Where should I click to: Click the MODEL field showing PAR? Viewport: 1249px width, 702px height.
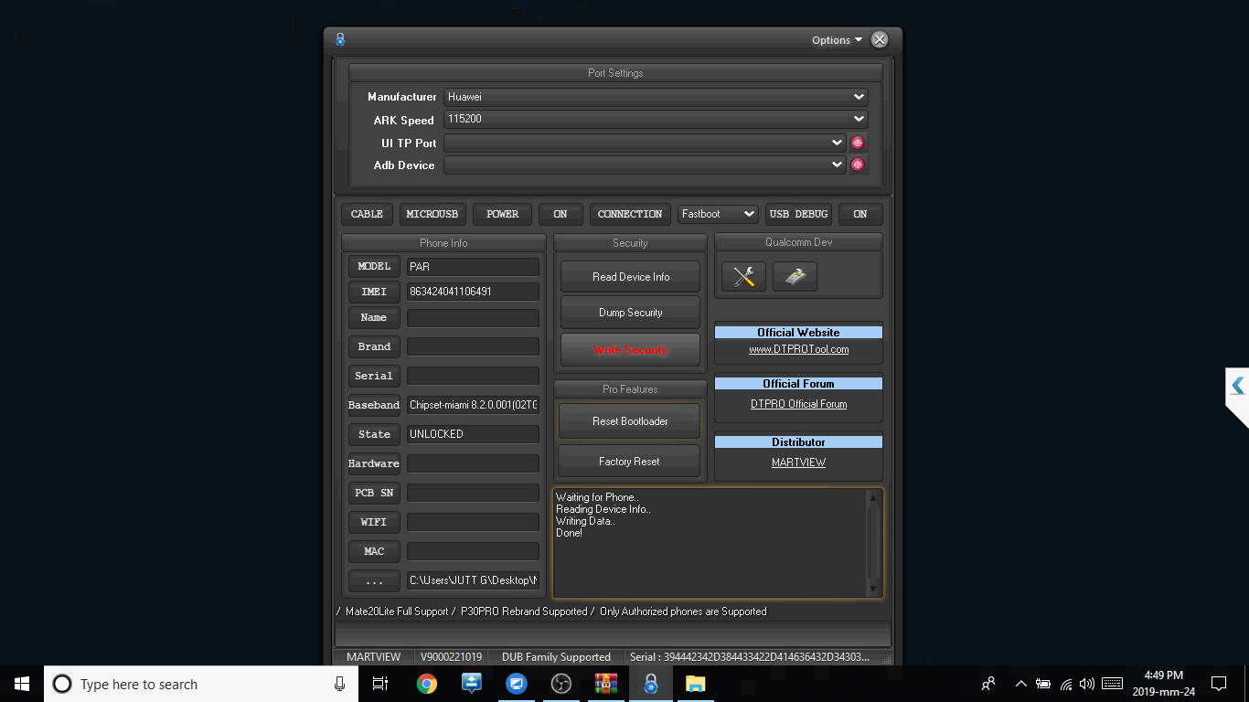coord(473,267)
